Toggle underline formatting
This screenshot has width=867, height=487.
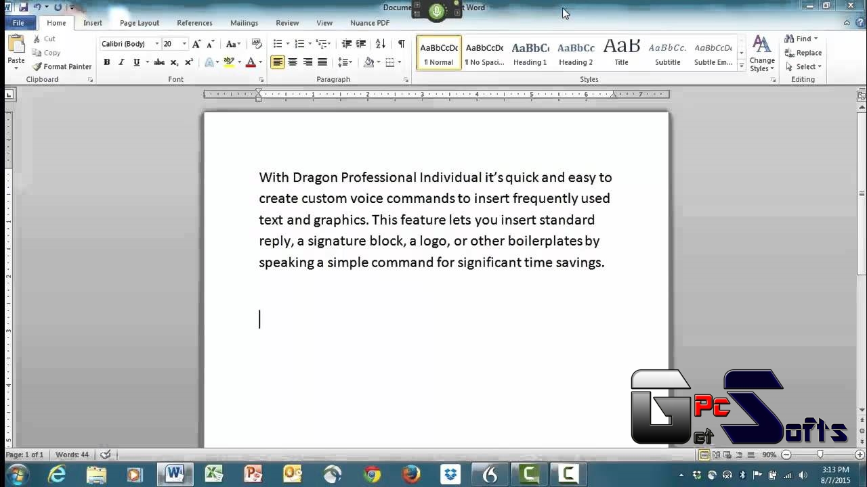[136, 62]
